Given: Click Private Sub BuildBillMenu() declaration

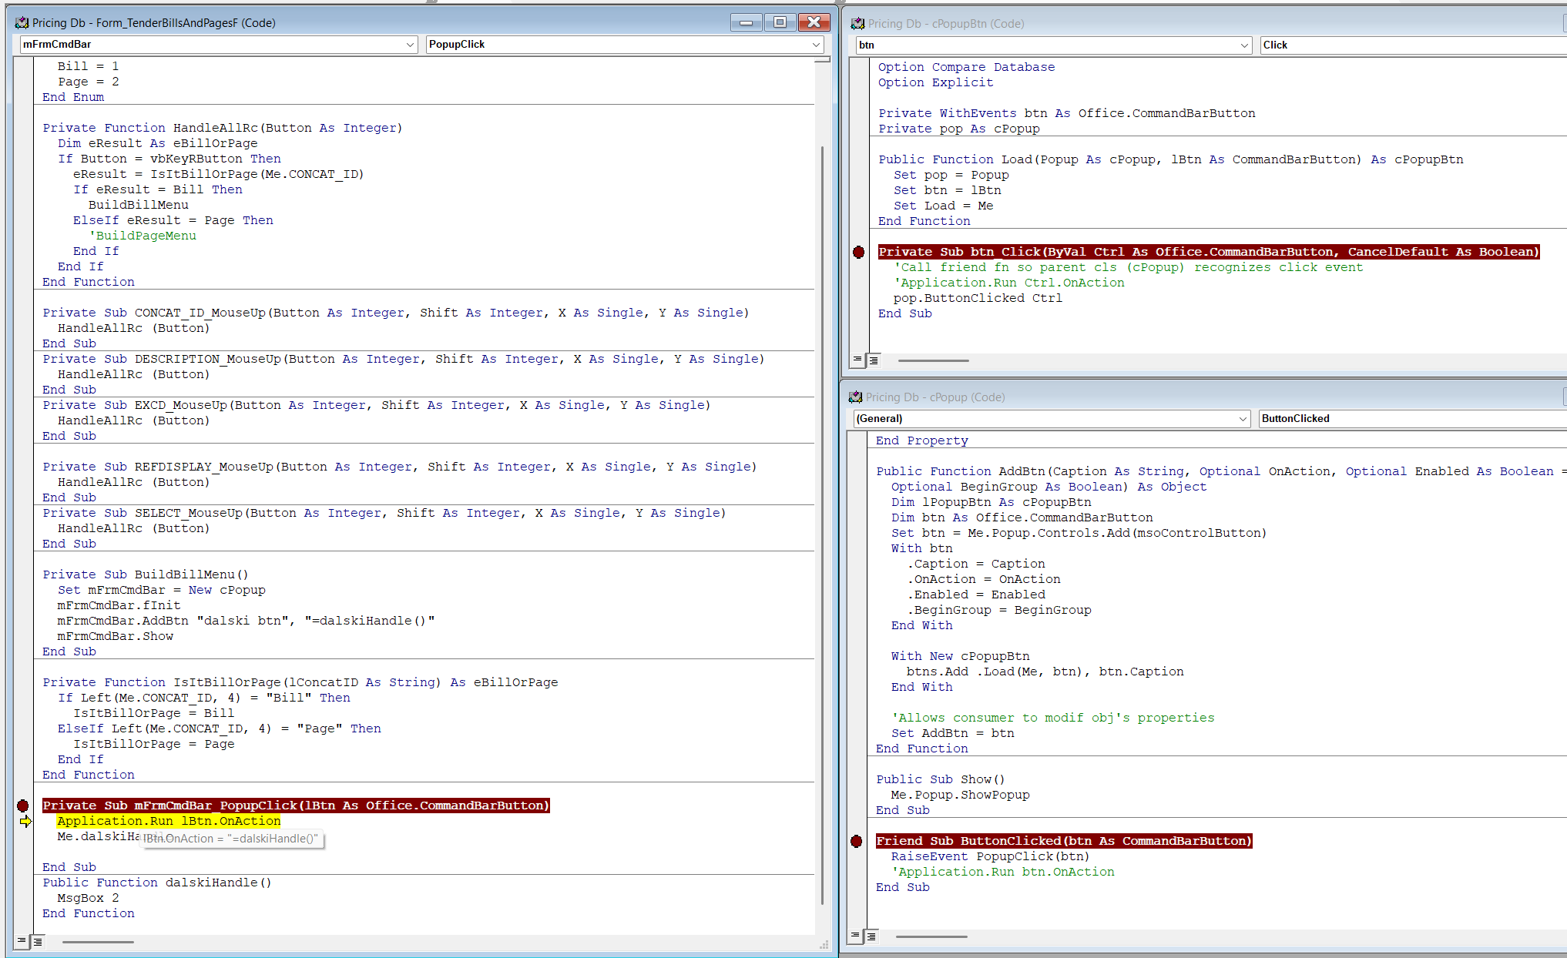Looking at the screenshot, I should coord(146,574).
